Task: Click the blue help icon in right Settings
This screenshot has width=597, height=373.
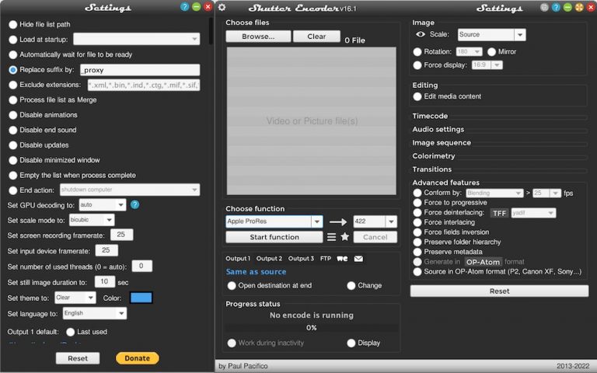Action: tap(557, 8)
